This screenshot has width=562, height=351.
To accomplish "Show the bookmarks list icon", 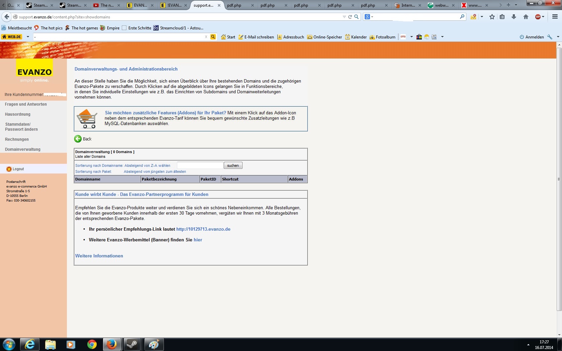I will tap(502, 17).
